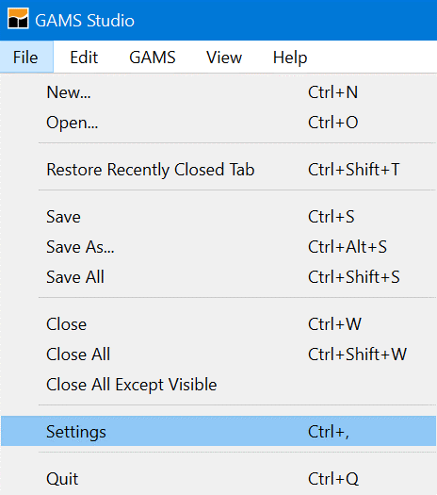Open the GAMS menu
Screen dimensions: 437x495
[153, 58]
